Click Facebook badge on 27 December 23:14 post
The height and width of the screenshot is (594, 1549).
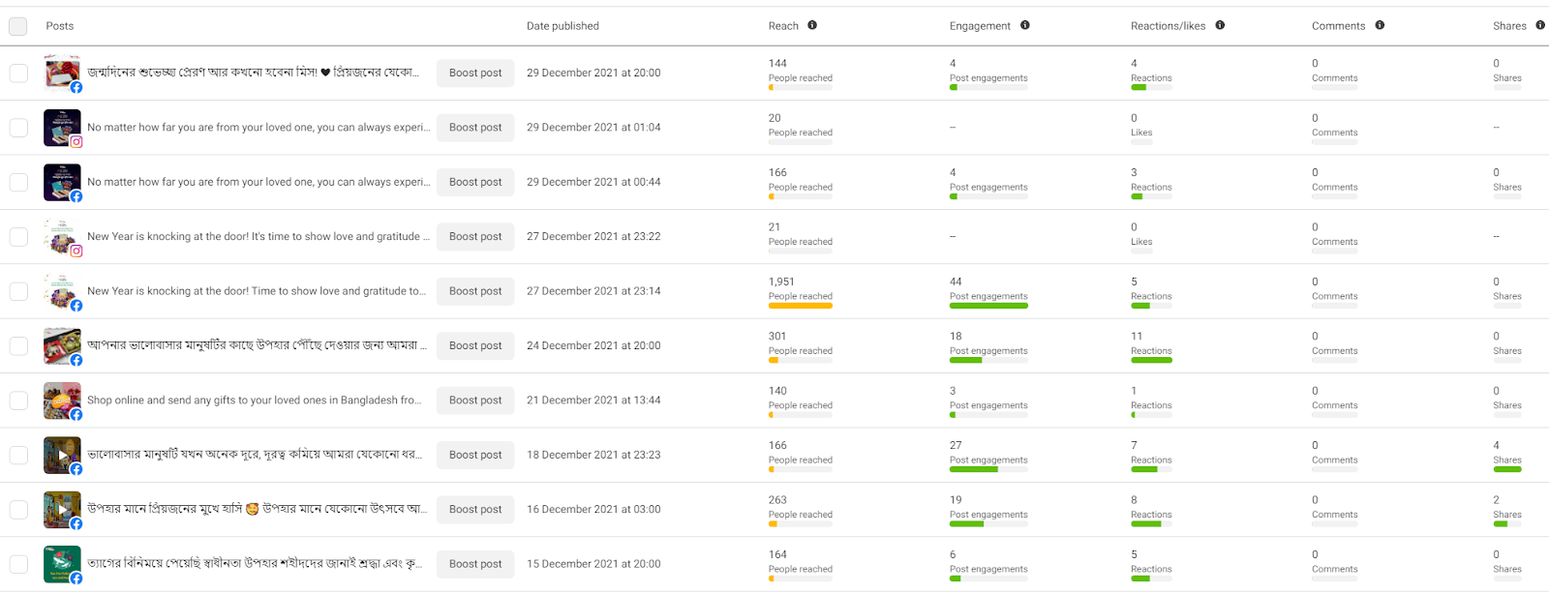click(76, 306)
